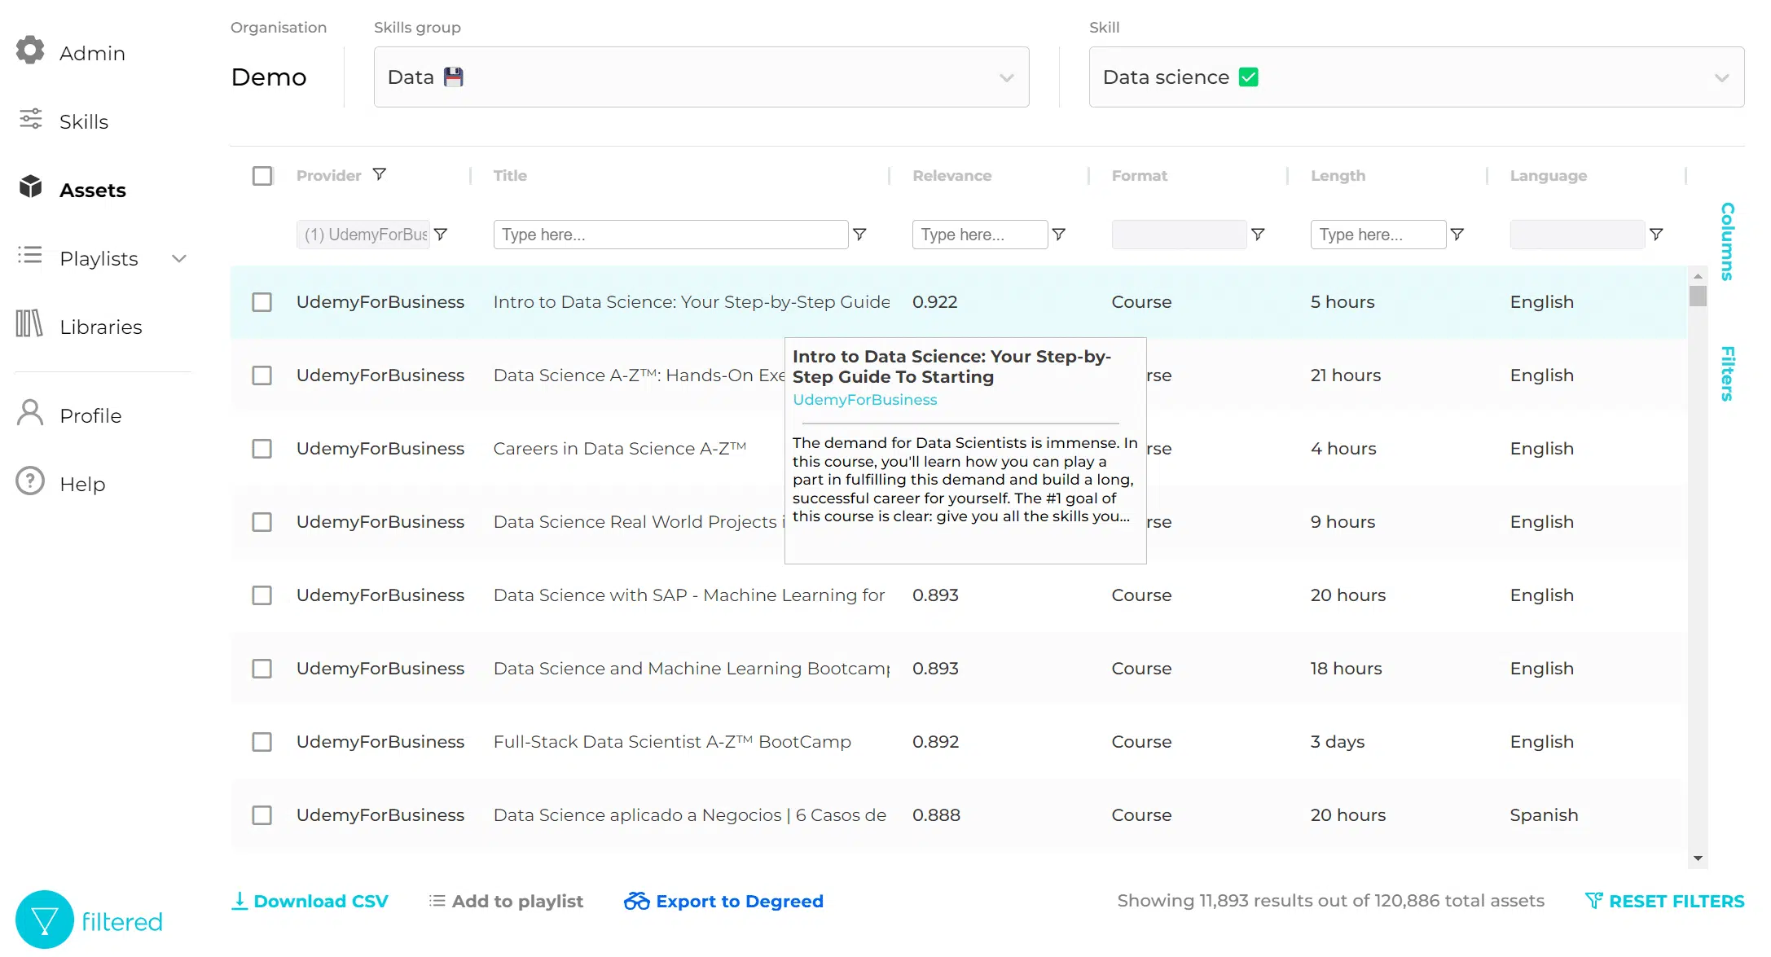Click the scrollbar up arrow
The width and height of the screenshot is (1771, 957).
tap(1698, 277)
